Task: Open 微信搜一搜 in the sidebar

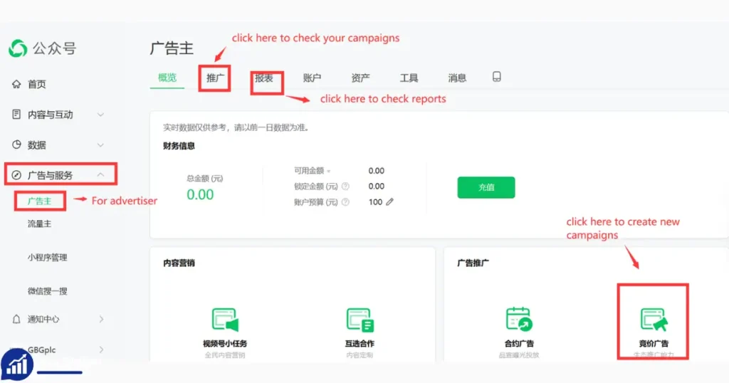Action: (x=48, y=291)
